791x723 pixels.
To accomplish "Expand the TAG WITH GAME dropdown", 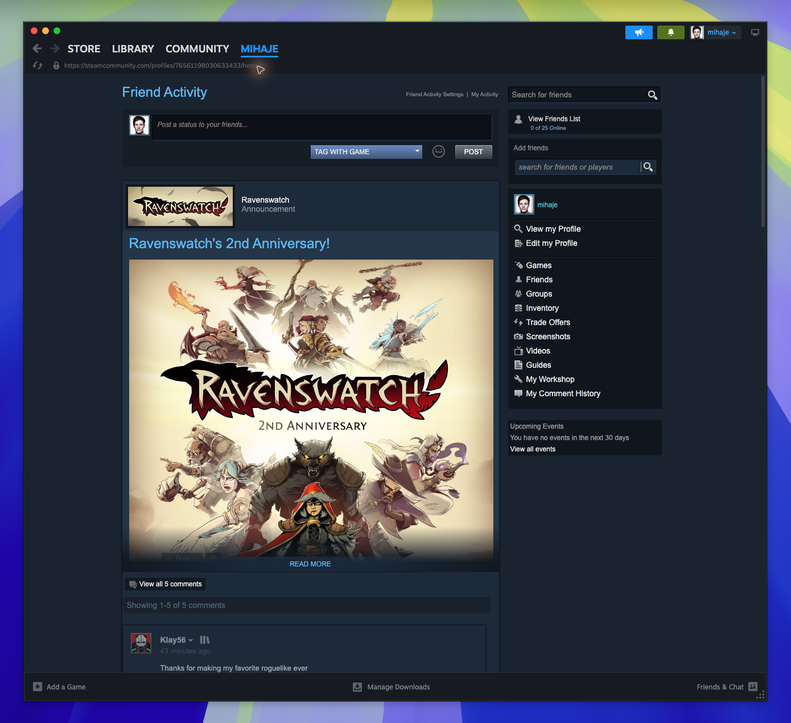I will pyautogui.click(x=366, y=152).
